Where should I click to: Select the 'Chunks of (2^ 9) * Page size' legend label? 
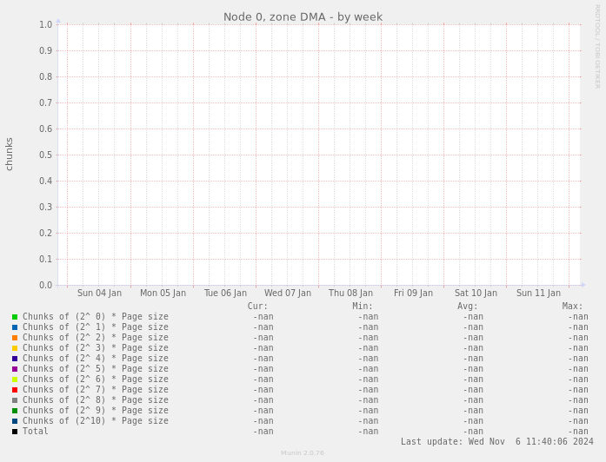click(96, 411)
